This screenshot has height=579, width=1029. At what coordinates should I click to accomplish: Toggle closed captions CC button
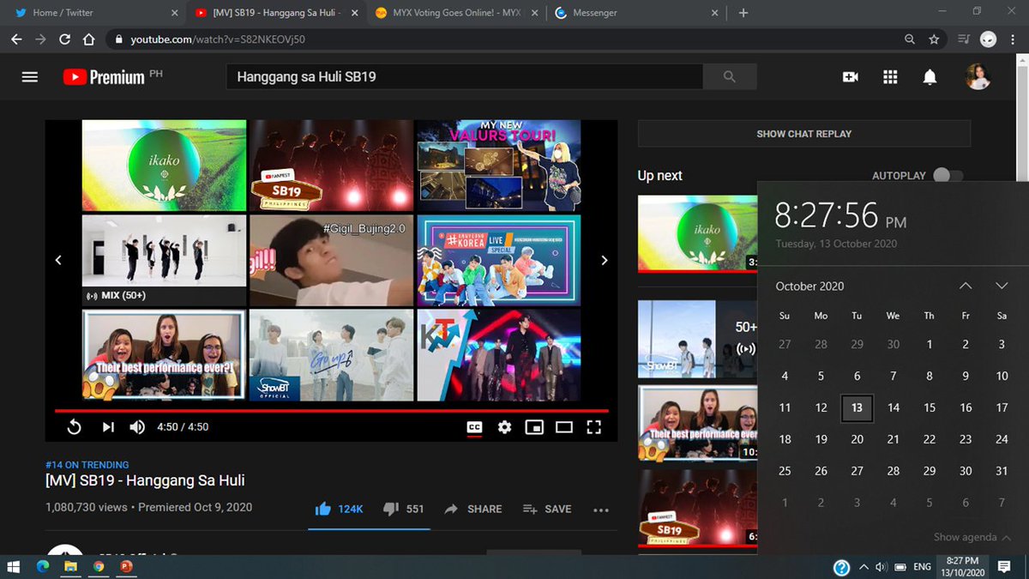(474, 426)
